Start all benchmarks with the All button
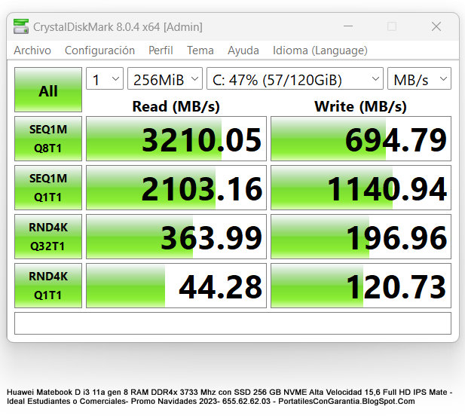Screen dimensions: 465x416 pyautogui.click(x=48, y=90)
